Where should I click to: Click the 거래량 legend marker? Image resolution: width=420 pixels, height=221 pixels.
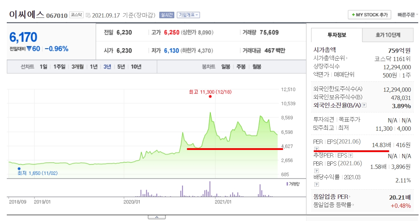coord(287,184)
